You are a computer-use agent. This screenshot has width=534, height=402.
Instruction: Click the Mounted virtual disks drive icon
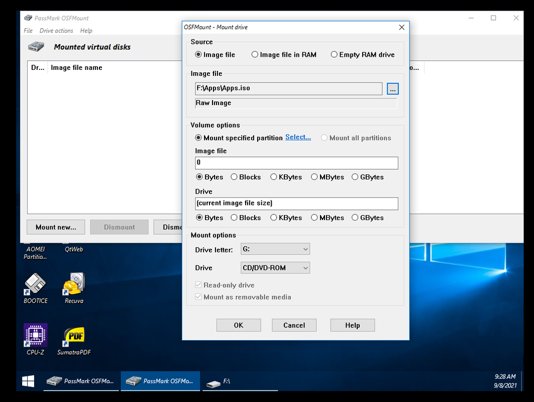pyautogui.click(x=36, y=46)
